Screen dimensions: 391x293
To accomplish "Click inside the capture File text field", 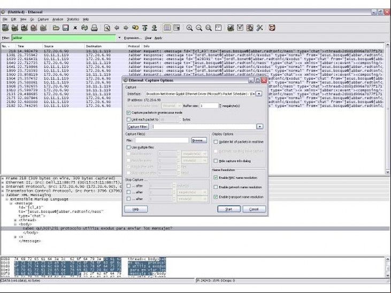I will [x=162, y=140].
